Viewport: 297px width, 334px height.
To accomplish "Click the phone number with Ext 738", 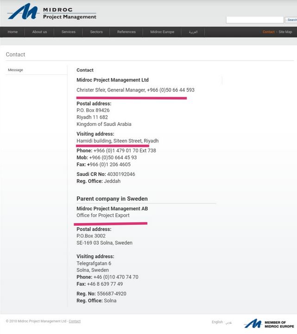I will pyautogui.click(x=116, y=151).
